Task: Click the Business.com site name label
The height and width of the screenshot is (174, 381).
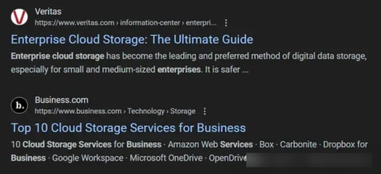Action: (61, 100)
